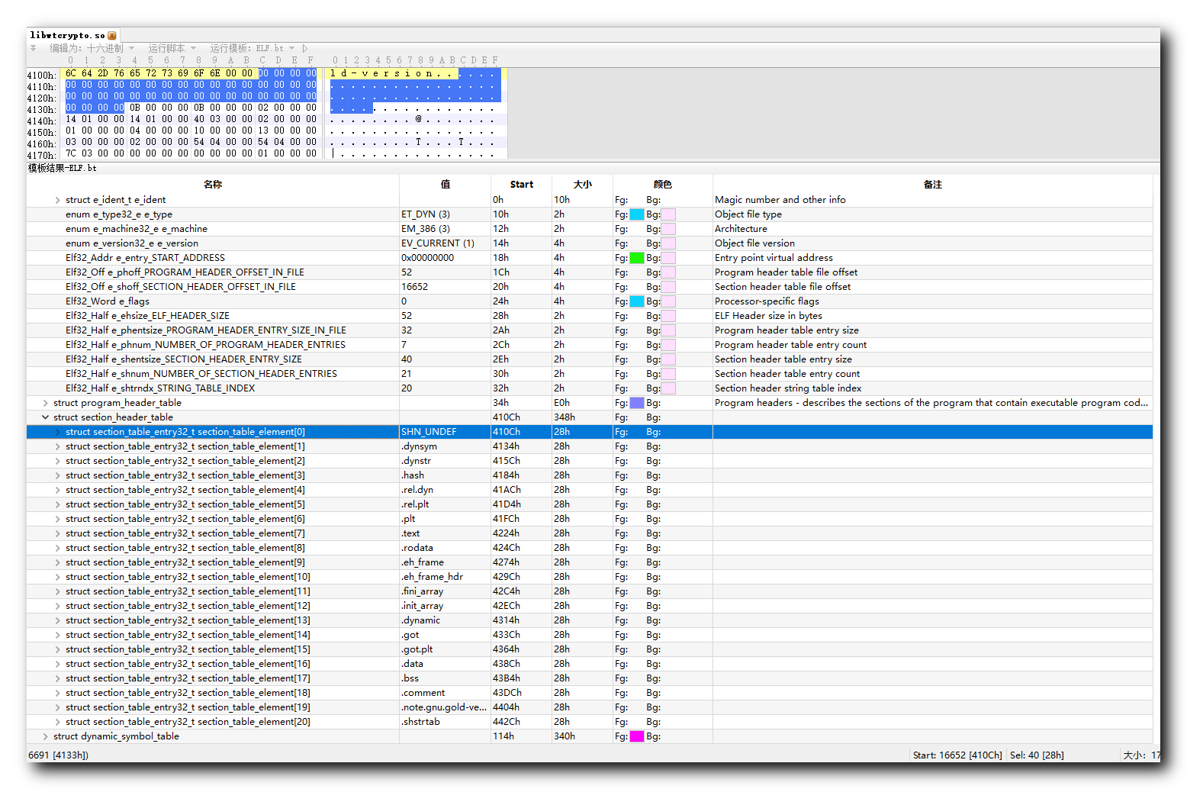Select section_table_element[3] .hash row
This screenshot has height=789, width=1187.
click(590, 475)
